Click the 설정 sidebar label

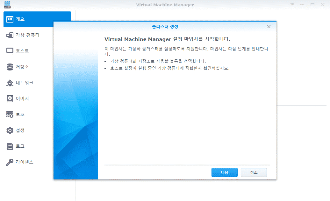pyautogui.click(x=20, y=131)
